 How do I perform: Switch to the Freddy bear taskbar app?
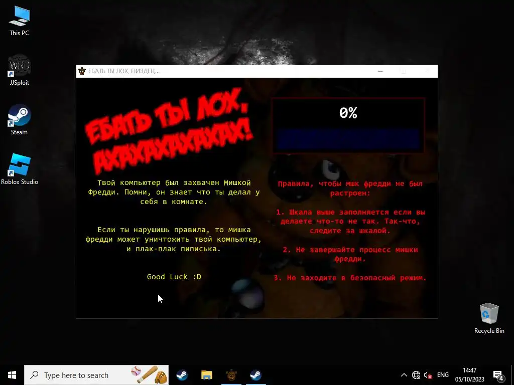[231, 375]
